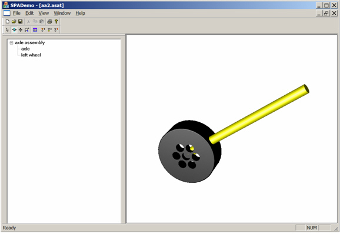Viewport: 340px width, 234px height.
Task: Open a file using the folder icon
Action: coord(14,21)
